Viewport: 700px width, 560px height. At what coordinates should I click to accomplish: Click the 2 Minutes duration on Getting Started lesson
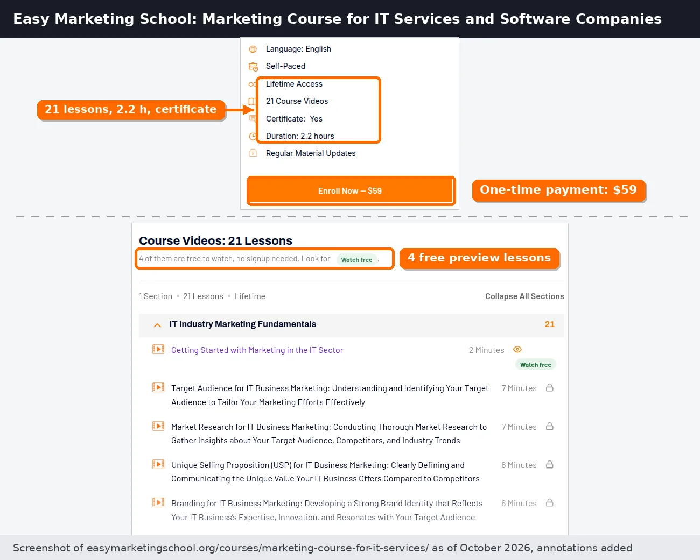(486, 350)
